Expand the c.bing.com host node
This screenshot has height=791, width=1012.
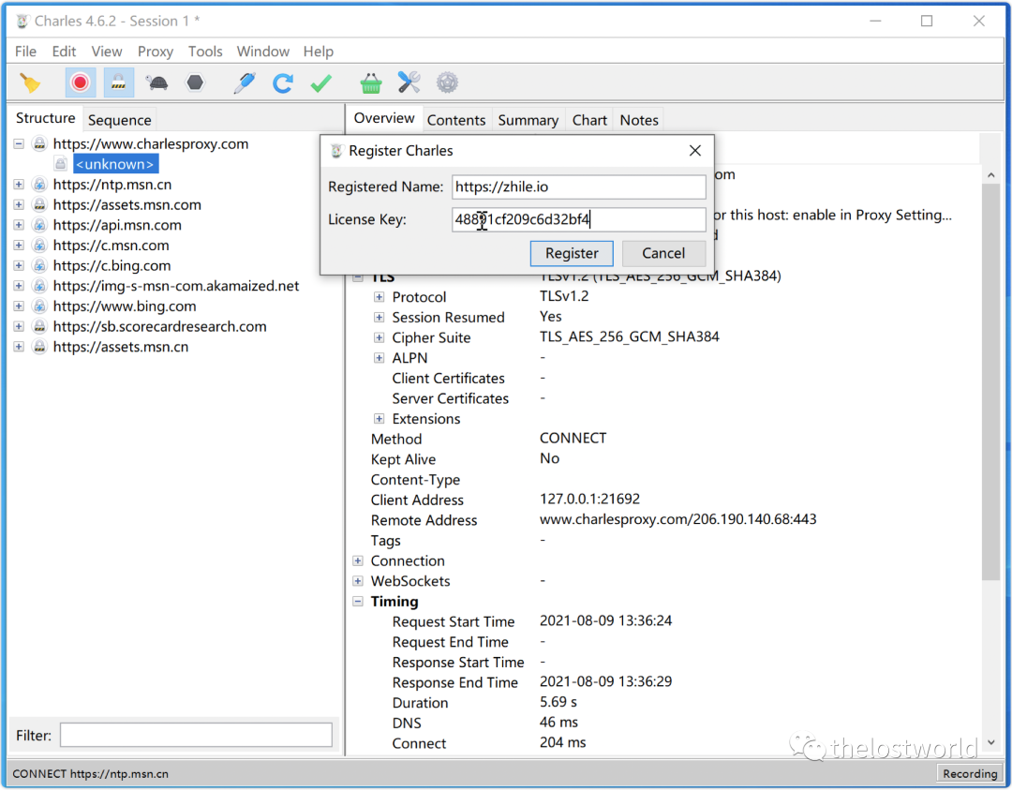[19, 265]
